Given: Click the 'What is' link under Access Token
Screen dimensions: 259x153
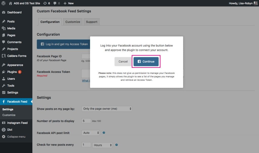Looking at the screenshot, I should (86, 81).
